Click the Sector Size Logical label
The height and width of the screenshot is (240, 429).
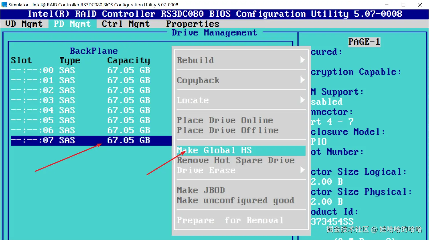tap(358, 172)
